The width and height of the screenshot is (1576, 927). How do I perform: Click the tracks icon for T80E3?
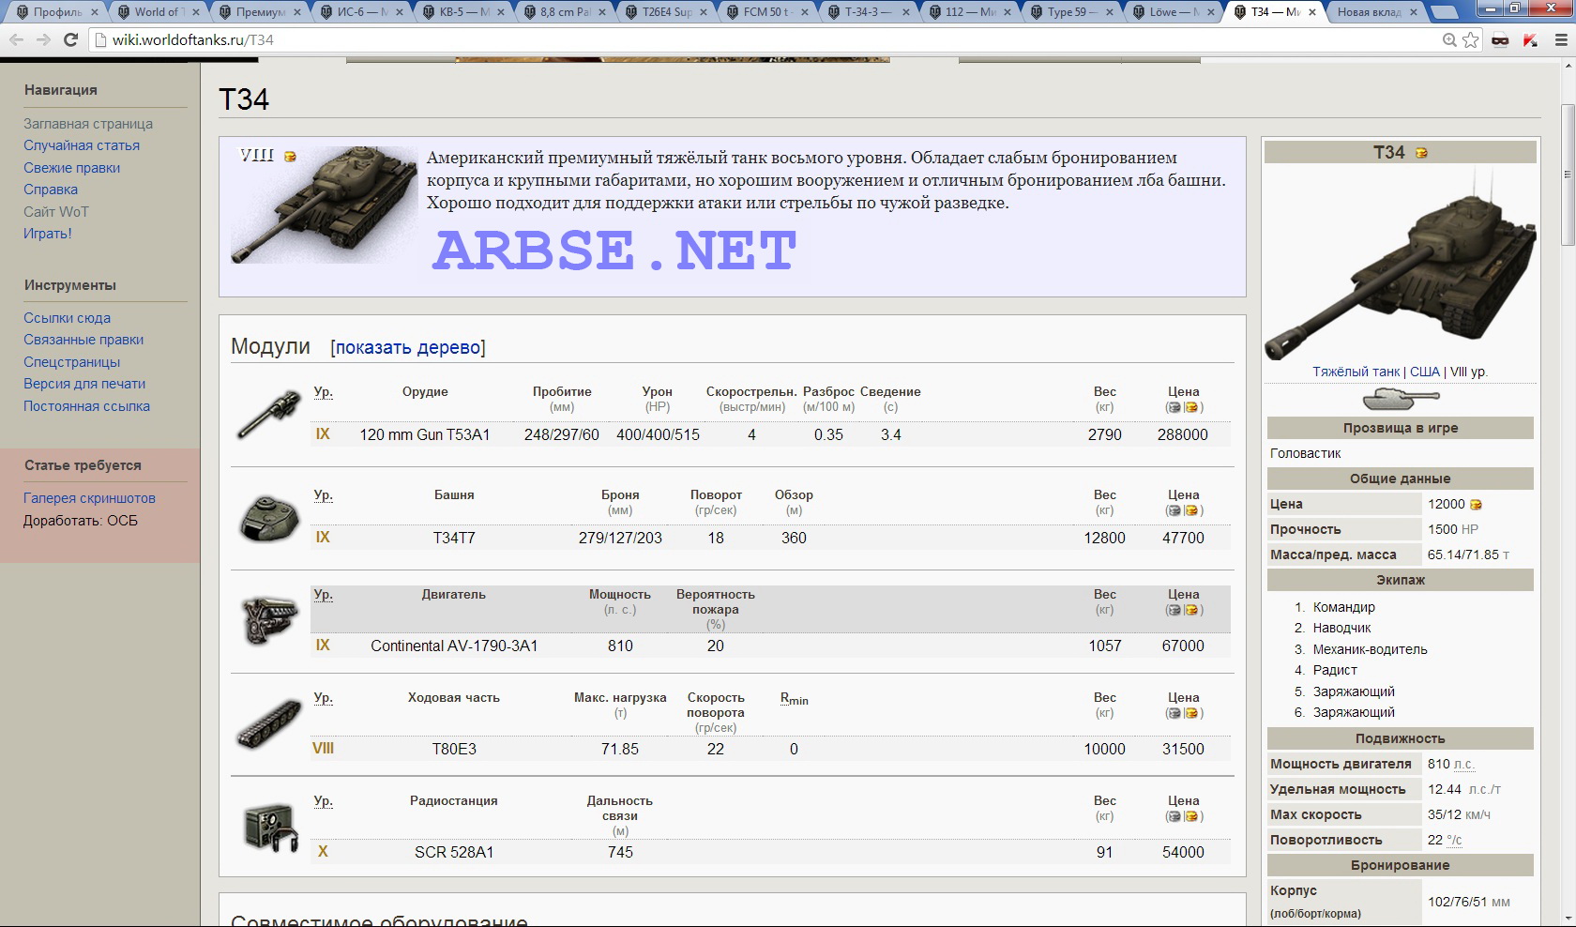click(x=269, y=723)
